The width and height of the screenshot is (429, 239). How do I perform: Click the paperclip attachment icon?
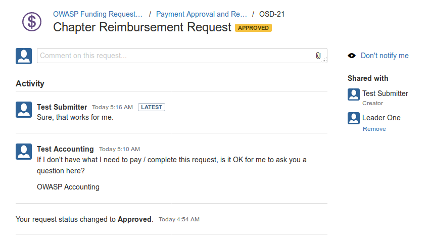tap(318, 56)
